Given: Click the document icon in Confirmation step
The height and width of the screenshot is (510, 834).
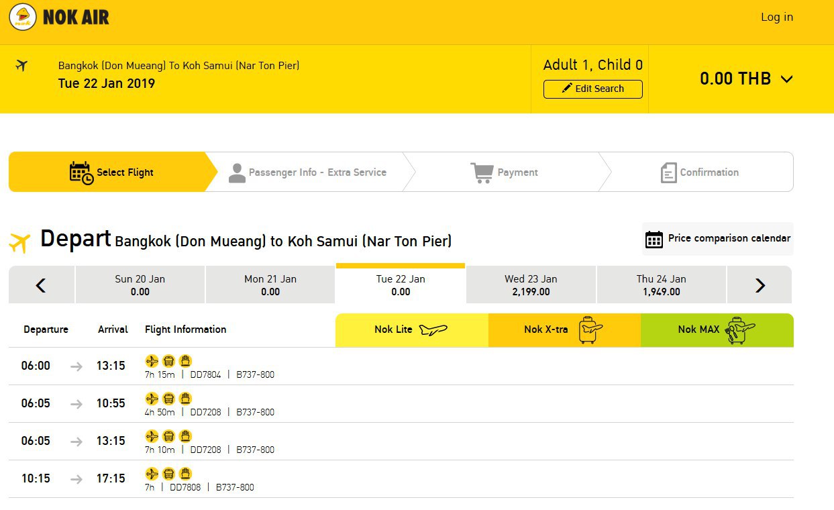Looking at the screenshot, I should coord(668,172).
